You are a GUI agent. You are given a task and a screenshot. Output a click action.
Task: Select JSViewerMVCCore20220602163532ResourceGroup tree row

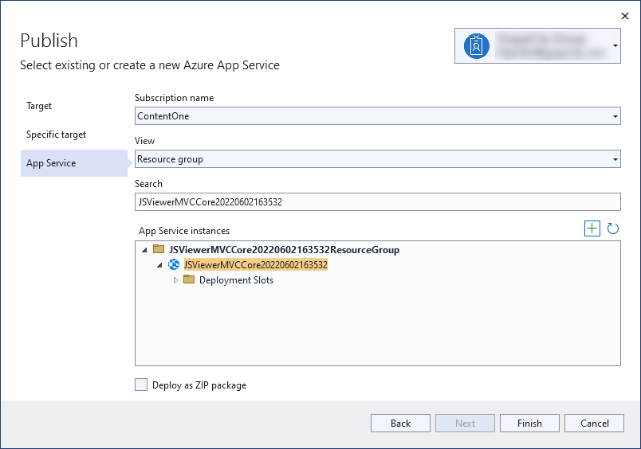click(x=284, y=250)
